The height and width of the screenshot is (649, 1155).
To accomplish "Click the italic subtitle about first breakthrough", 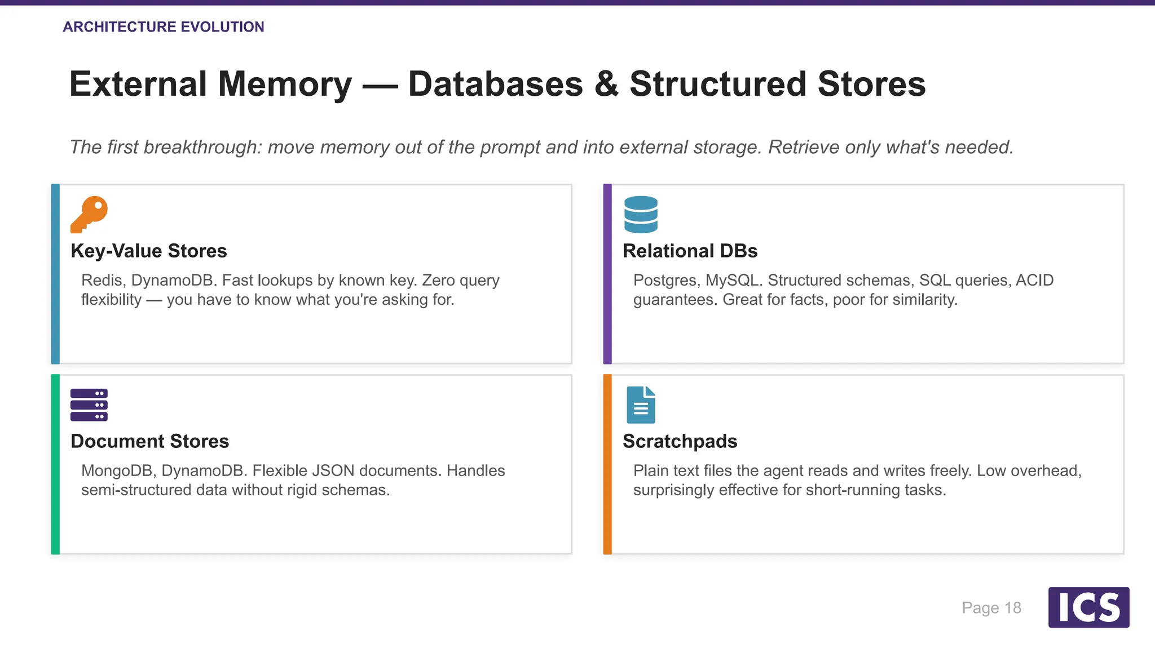I will pos(541,147).
